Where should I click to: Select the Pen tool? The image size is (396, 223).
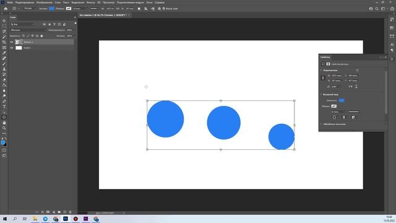(x=4, y=101)
